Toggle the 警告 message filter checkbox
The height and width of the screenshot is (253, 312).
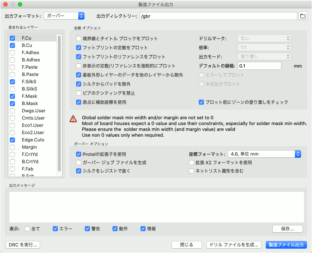tap(87, 229)
